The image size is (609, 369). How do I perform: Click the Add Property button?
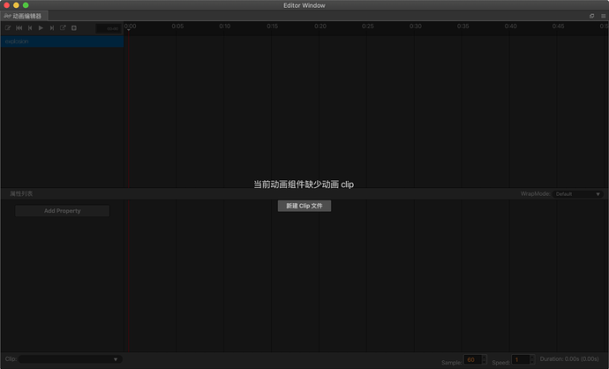tap(62, 211)
